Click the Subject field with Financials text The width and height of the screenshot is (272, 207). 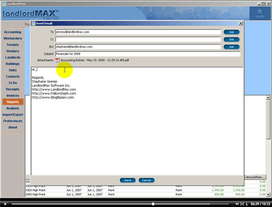(148, 54)
